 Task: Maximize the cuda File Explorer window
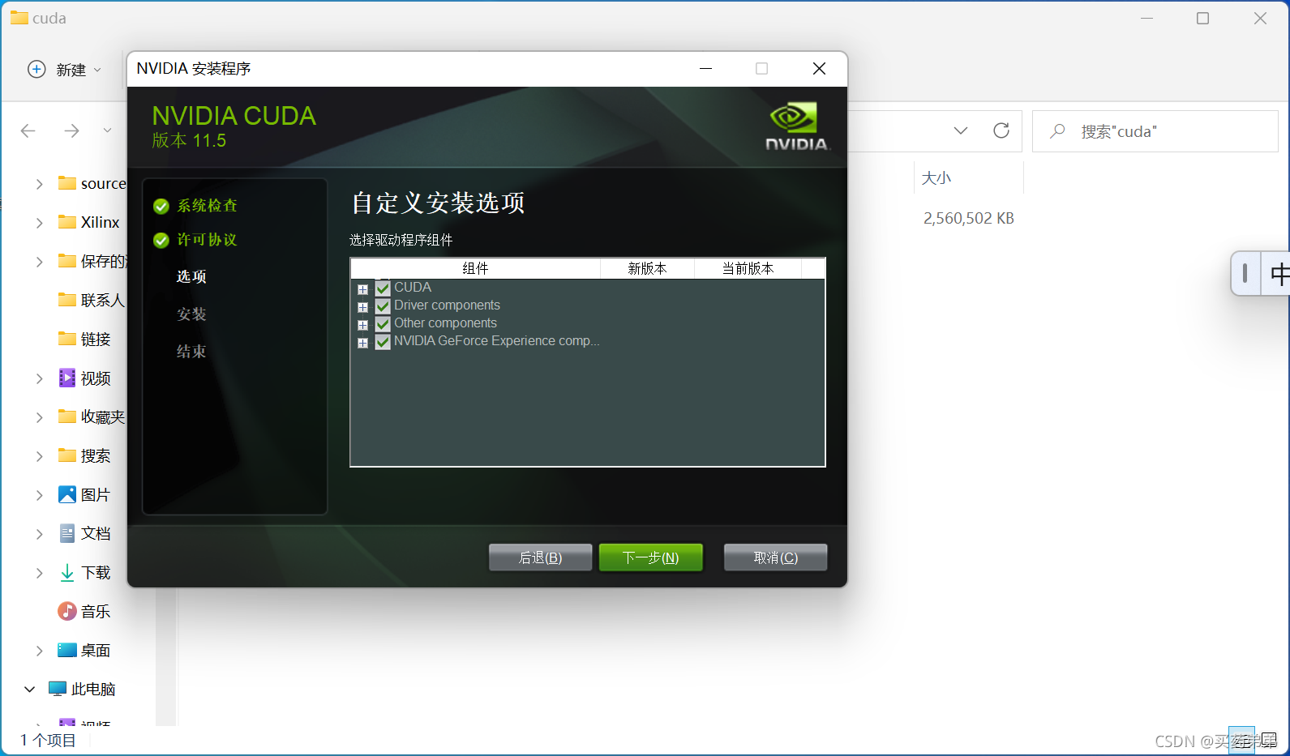point(1203,18)
